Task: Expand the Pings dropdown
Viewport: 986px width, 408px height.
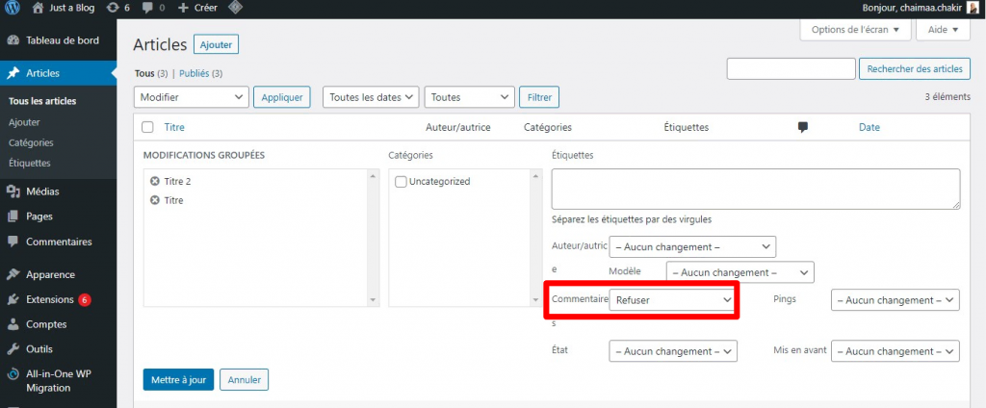Action: click(895, 300)
